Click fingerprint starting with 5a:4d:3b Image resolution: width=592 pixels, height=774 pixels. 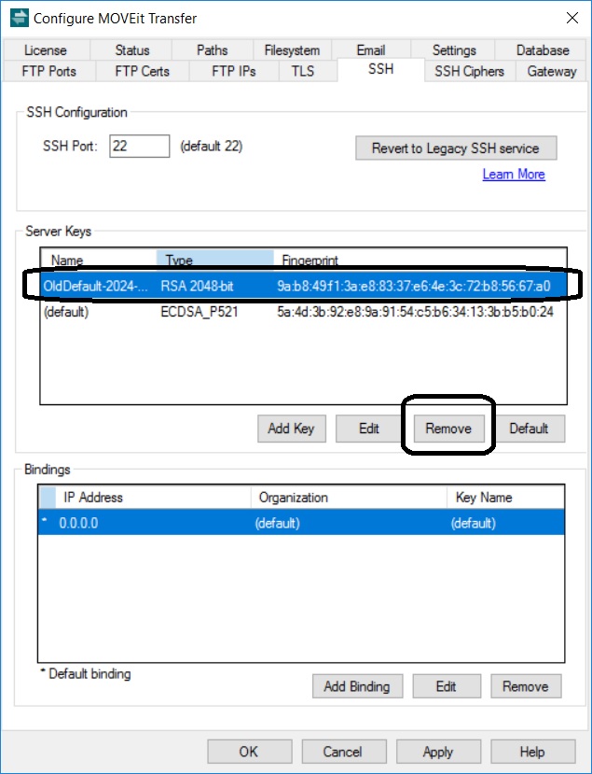[x=415, y=312]
